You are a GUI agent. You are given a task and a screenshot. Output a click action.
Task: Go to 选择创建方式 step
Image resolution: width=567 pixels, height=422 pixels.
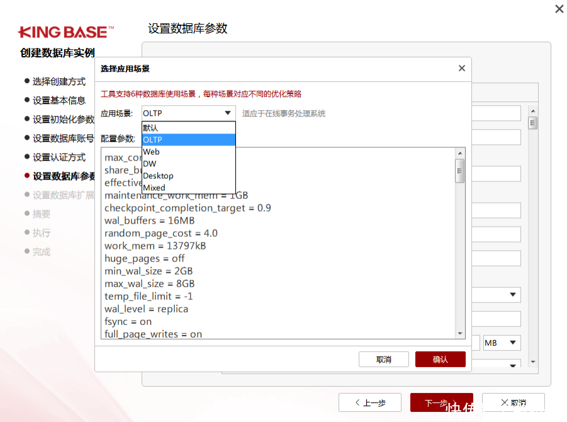click(x=59, y=81)
